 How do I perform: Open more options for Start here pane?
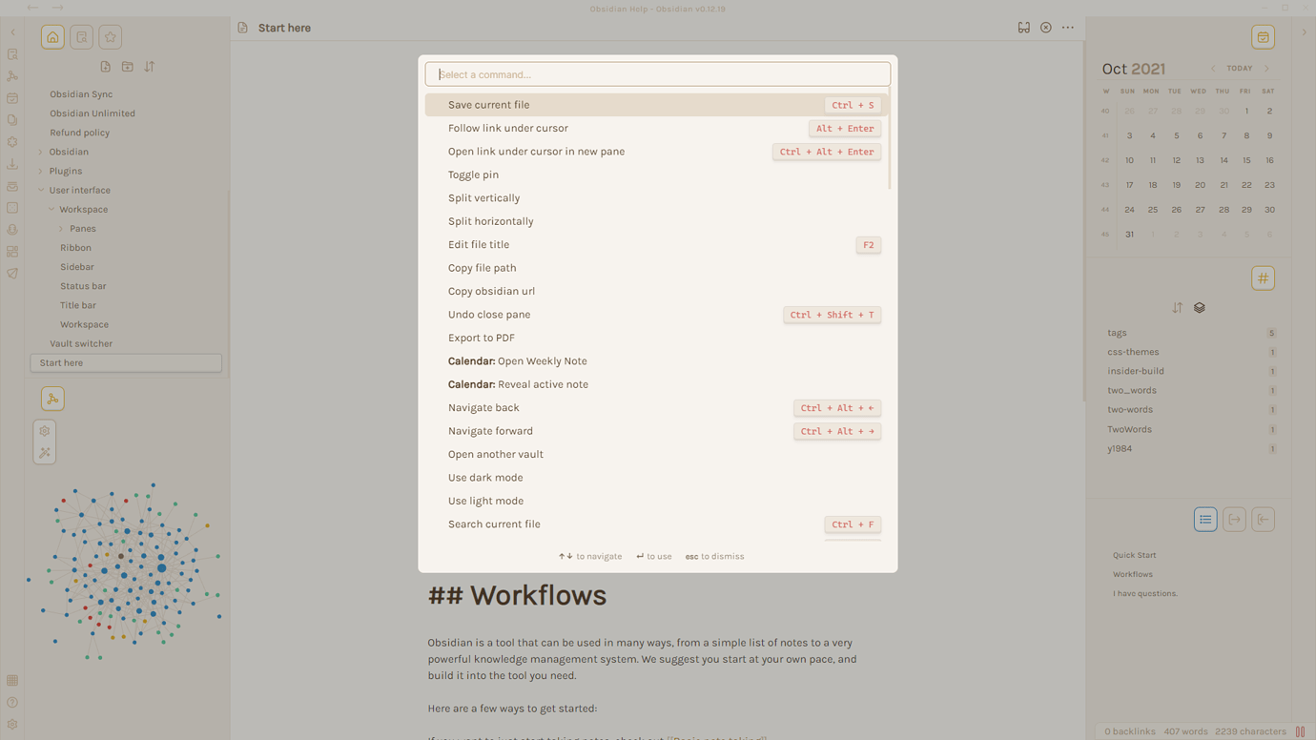(x=1068, y=28)
